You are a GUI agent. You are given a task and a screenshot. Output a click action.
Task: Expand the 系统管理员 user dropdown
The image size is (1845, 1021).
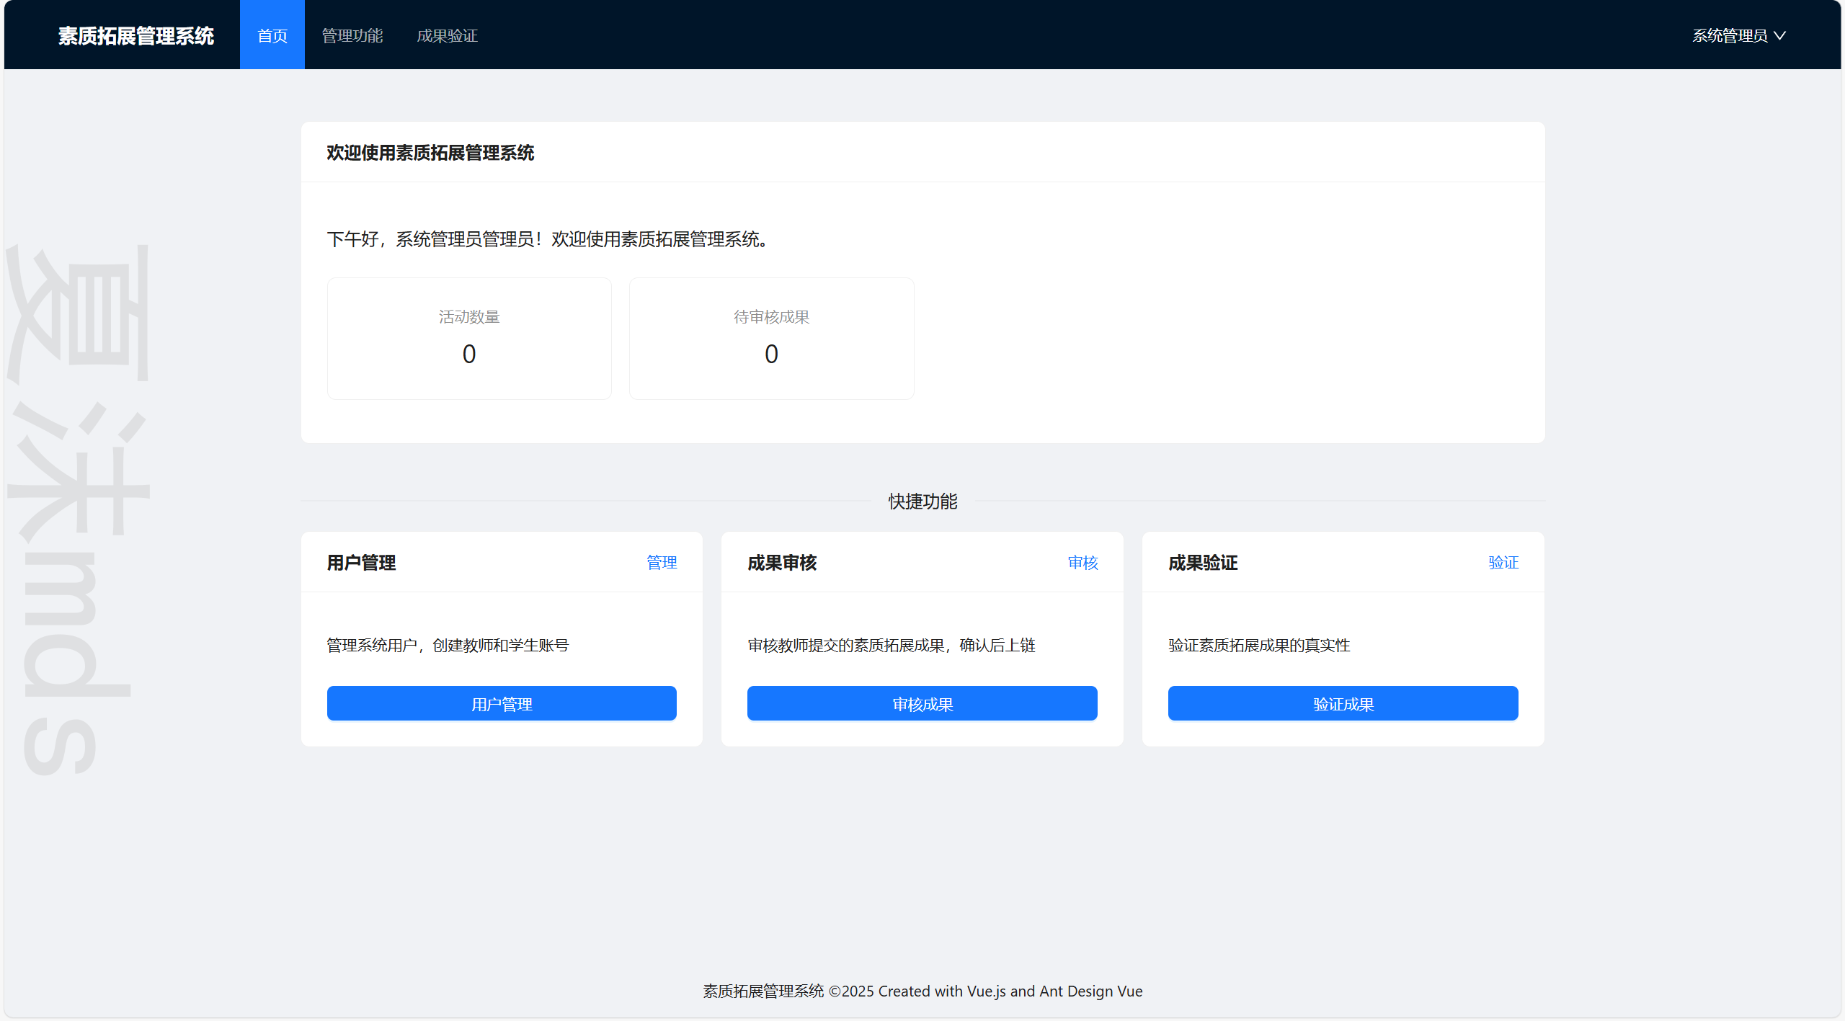1729,35
